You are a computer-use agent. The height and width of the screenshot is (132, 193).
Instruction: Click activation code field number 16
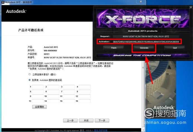point(85,101)
